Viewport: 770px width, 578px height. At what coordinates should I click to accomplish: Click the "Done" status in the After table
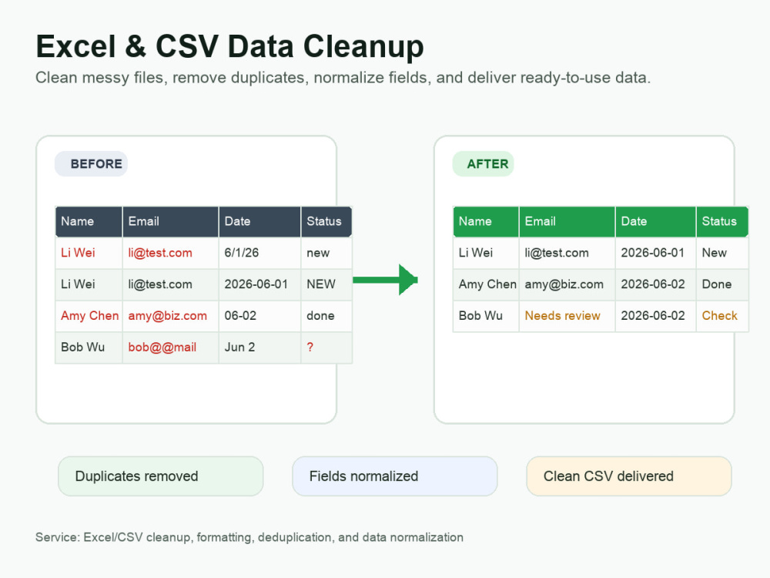[722, 284]
